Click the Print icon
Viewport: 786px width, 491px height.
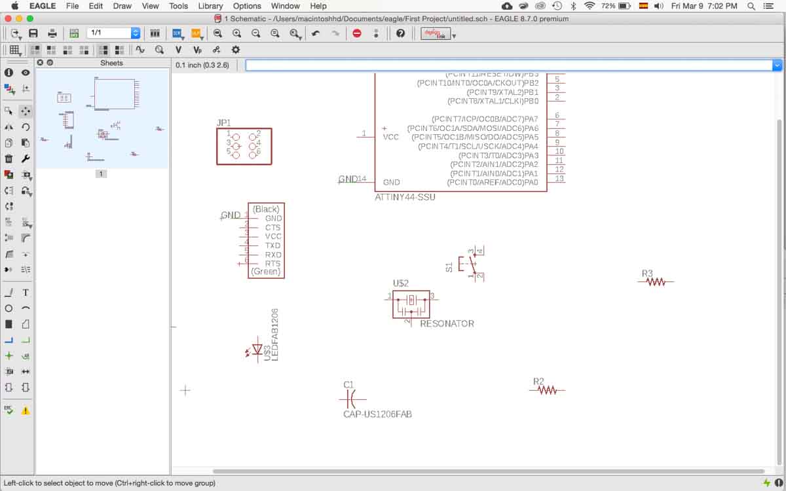point(52,33)
